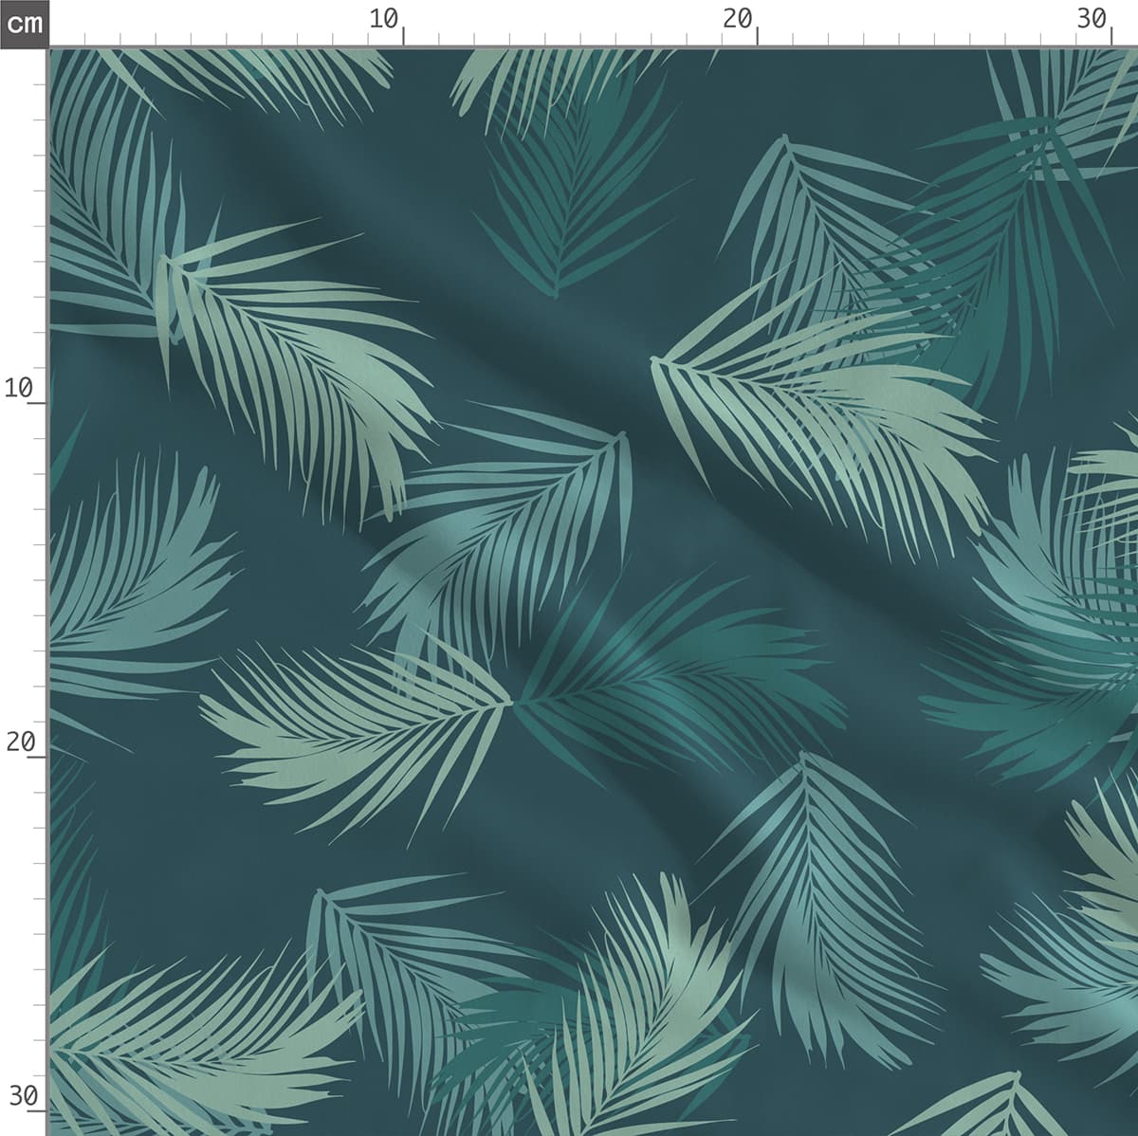Click the palm leaf fabric preview image
The width and height of the screenshot is (1138, 1136).
pos(594,592)
